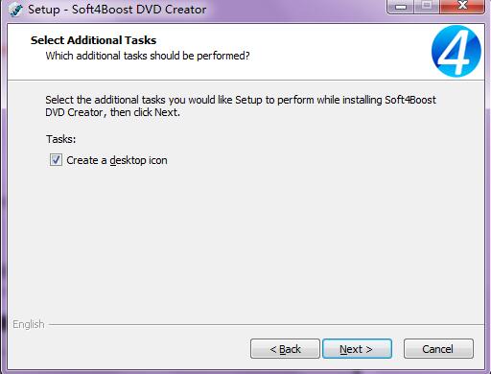Click the 'English' language label
The width and height of the screenshot is (491, 374).
click(29, 324)
